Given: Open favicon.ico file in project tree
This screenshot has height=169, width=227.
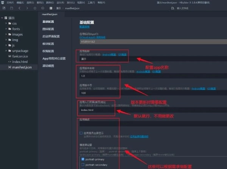Looking at the screenshot, I should click(21, 55).
